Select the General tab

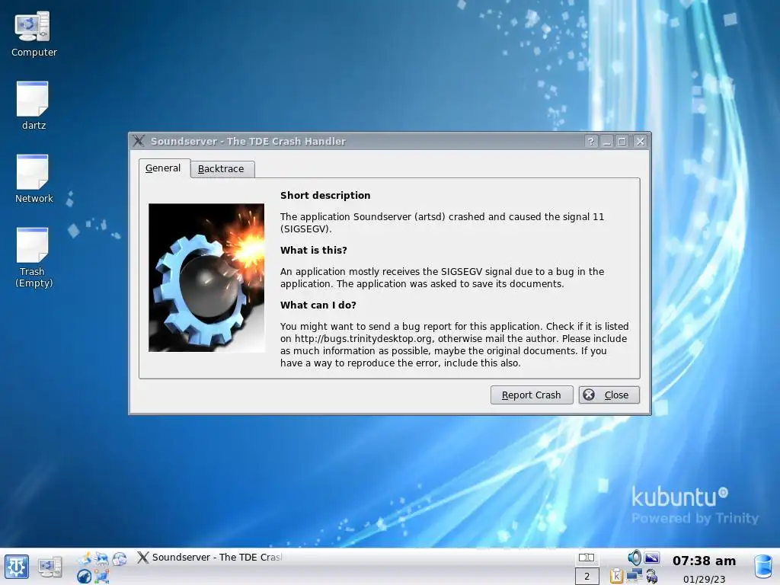164,168
